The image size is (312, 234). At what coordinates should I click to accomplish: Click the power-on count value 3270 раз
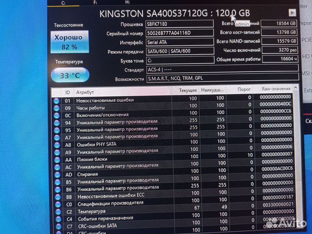[x=280, y=50]
